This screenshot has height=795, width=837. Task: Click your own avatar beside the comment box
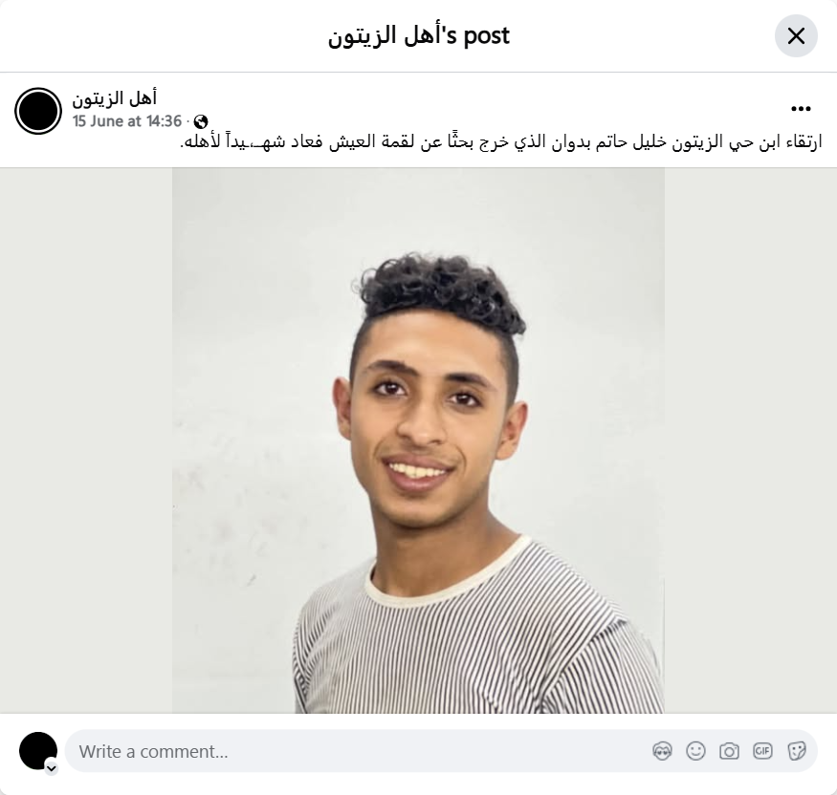coord(38,751)
